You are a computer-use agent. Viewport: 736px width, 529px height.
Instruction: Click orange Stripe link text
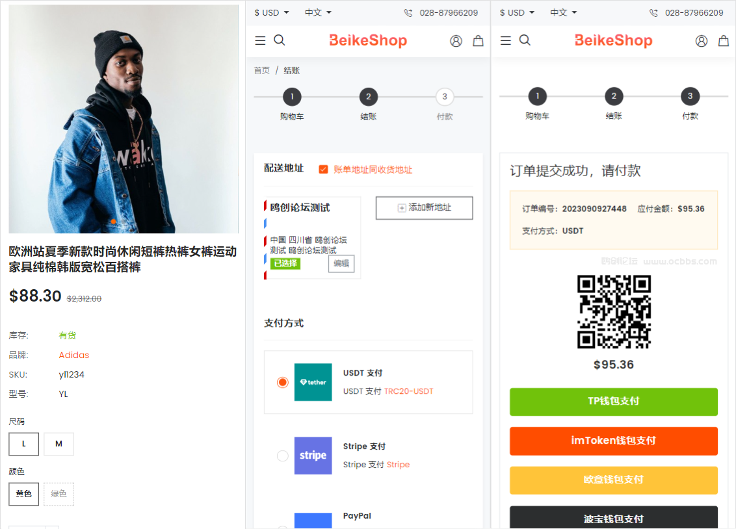coord(398,465)
